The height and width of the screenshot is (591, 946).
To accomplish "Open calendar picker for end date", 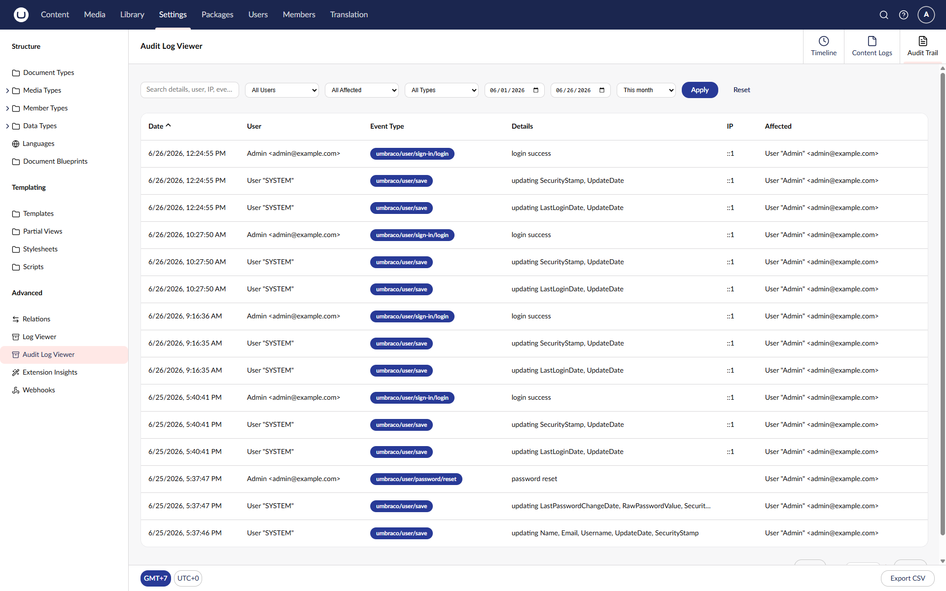I will 602,90.
